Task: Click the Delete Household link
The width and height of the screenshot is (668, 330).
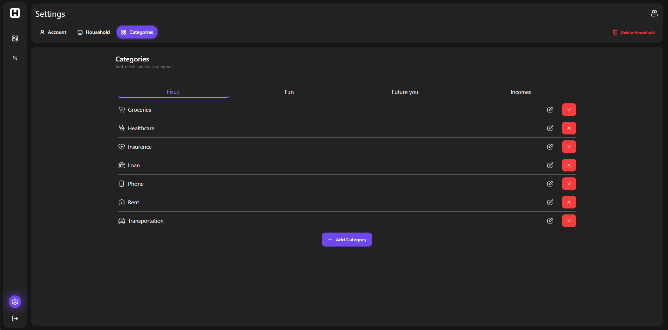Action: pyautogui.click(x=634, y=32)
